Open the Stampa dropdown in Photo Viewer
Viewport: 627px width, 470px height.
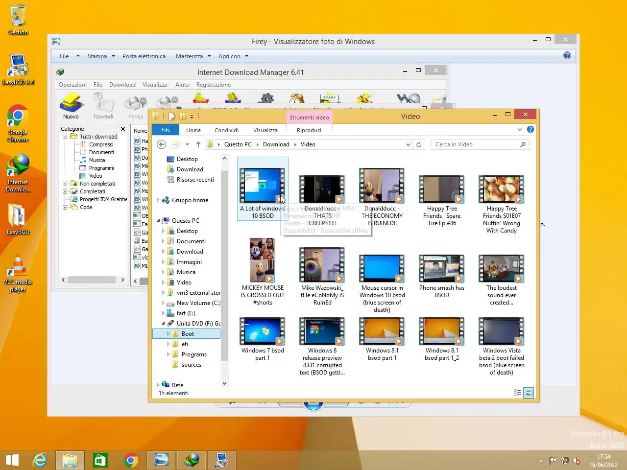[101, 56]
